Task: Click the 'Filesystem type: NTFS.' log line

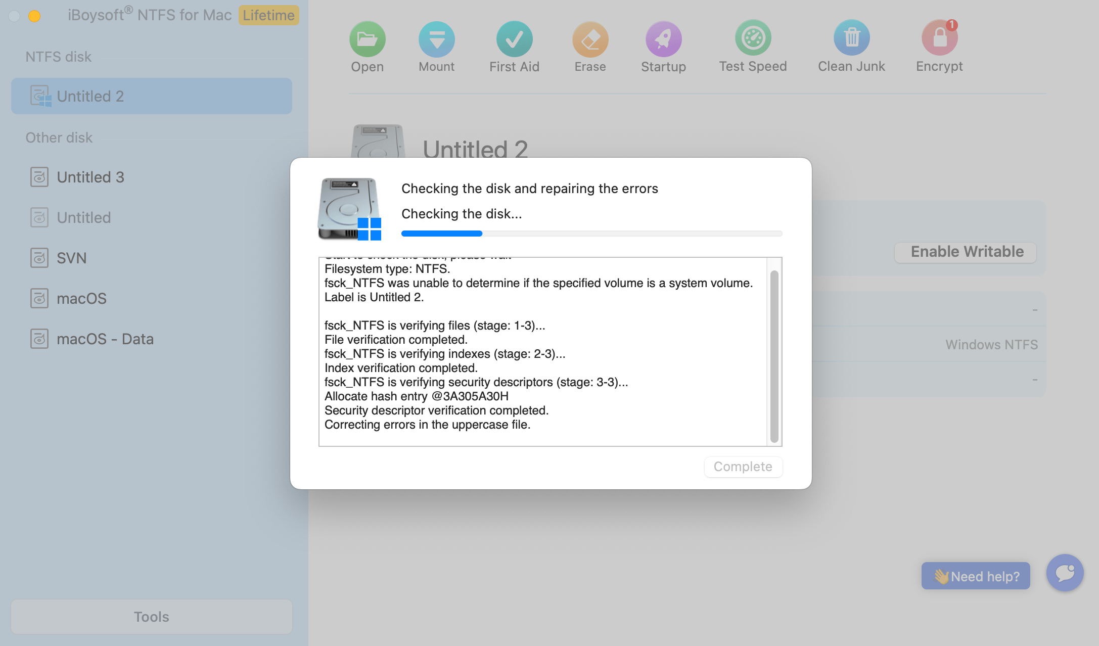Action: tap(387, 269)
